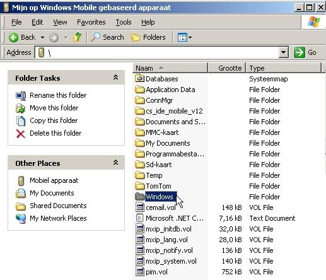Open the Address bar dropdown
This screenshot has width=326, height=280.
click(x=283, y=52)
